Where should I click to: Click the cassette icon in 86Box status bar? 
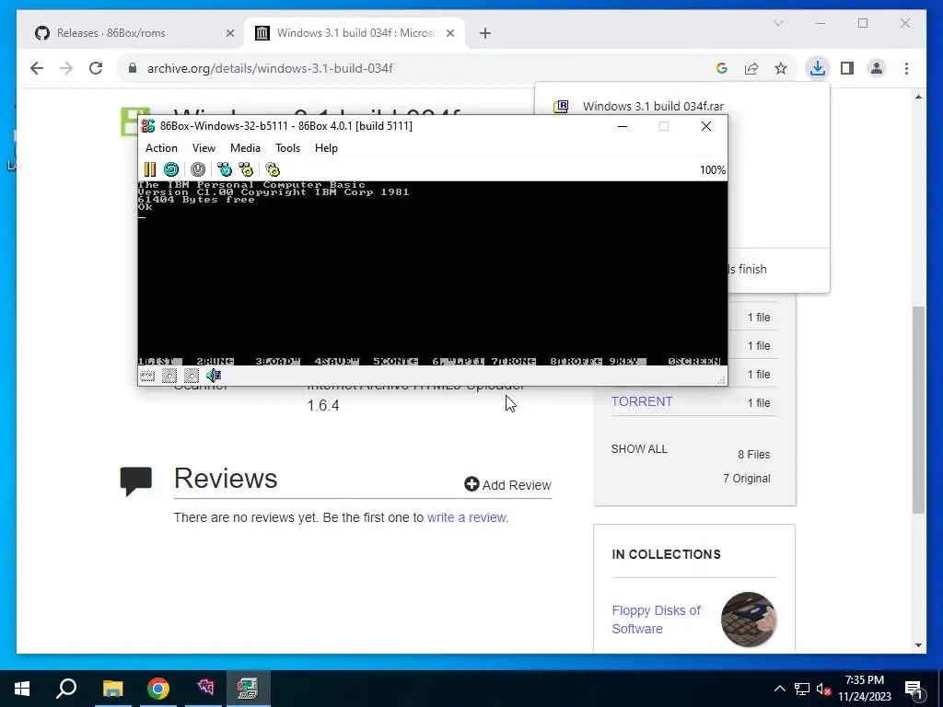[147, 376]
